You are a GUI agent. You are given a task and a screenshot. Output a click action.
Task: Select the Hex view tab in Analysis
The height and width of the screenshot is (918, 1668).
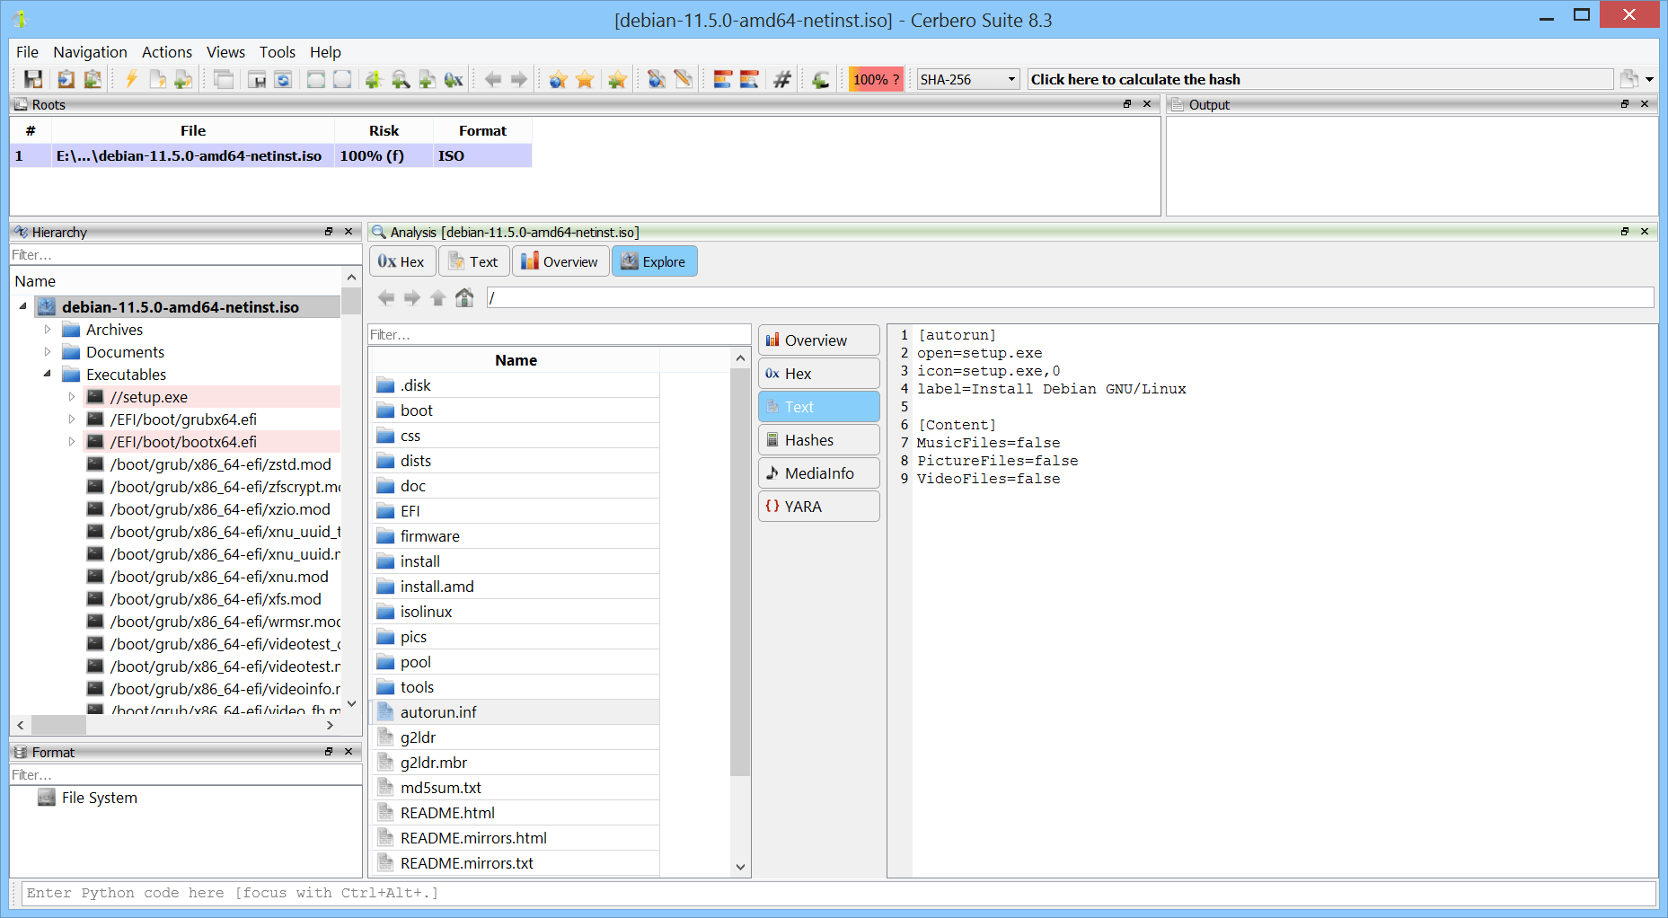click(402, 261)
